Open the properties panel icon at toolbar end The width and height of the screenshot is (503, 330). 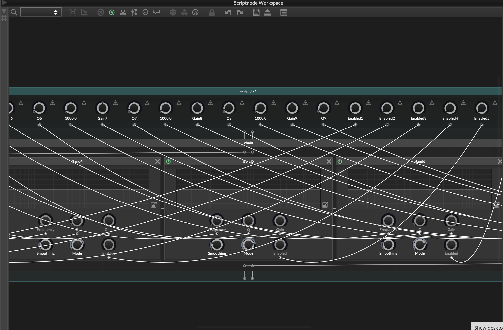(284, 12)
